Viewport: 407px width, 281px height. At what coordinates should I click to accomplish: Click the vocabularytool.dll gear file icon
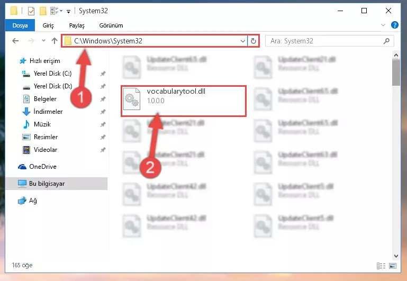pyautogui.click(x=132, y=99)
